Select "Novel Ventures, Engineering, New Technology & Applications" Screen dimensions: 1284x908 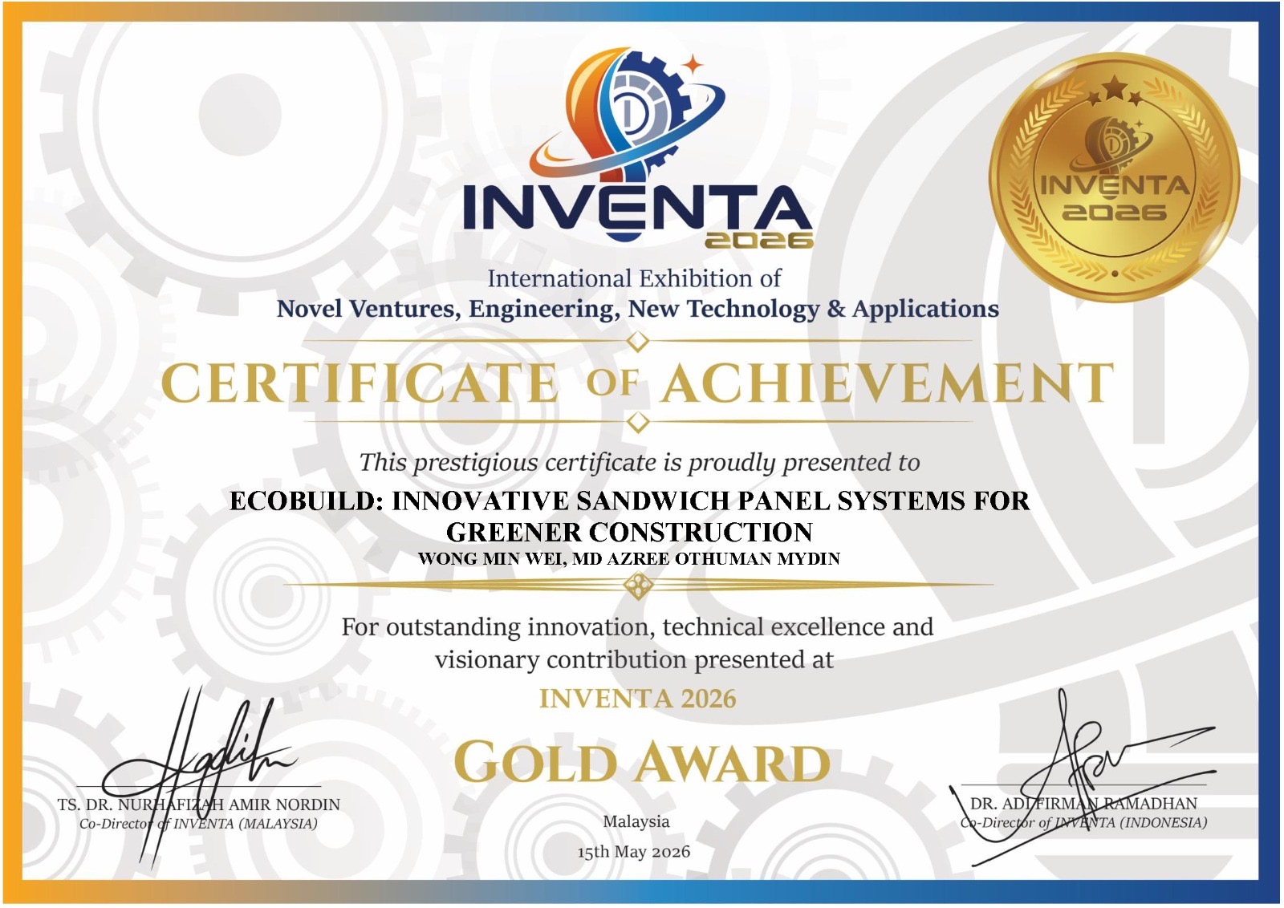point(638,309)
